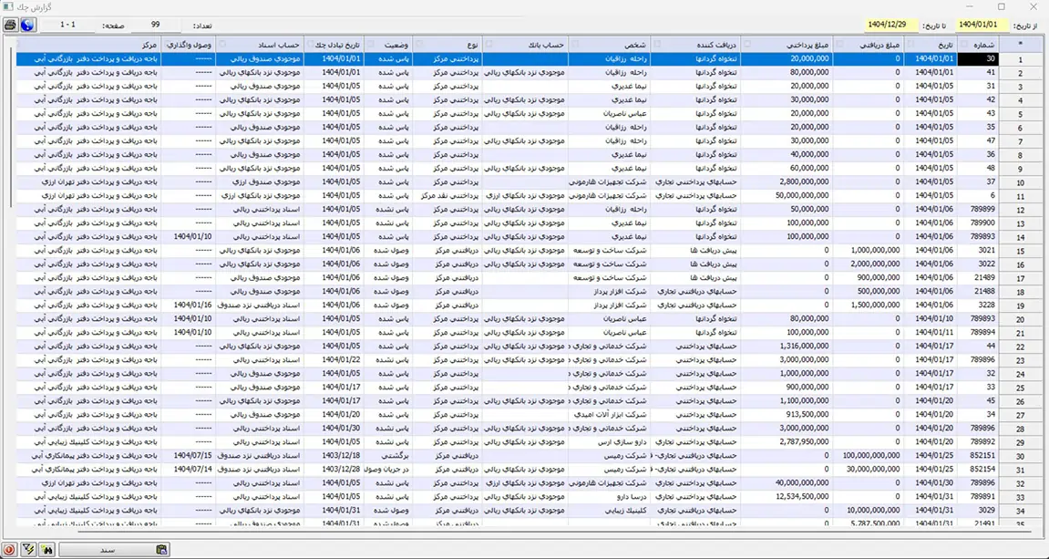
Task: Tick the small box in مرکز column header
Action: (x=20, y=44)
